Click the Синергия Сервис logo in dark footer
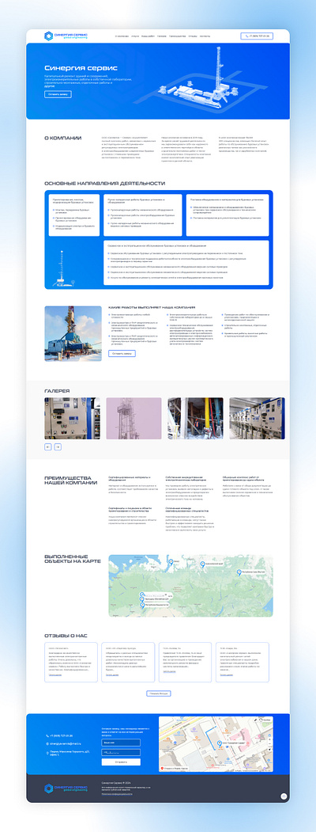Image resolution: width=316 pixels, height=832 pixels. pos(66,788)
